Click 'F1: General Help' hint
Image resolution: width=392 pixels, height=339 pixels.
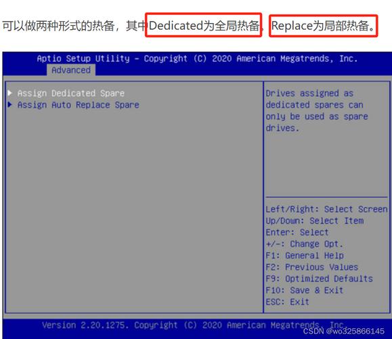click(x=305, y=256)
